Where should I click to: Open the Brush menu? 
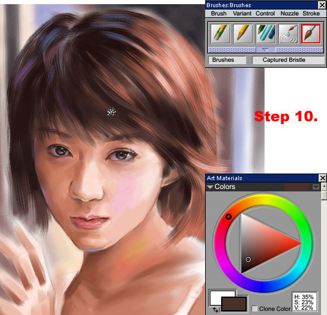(219, 14)
